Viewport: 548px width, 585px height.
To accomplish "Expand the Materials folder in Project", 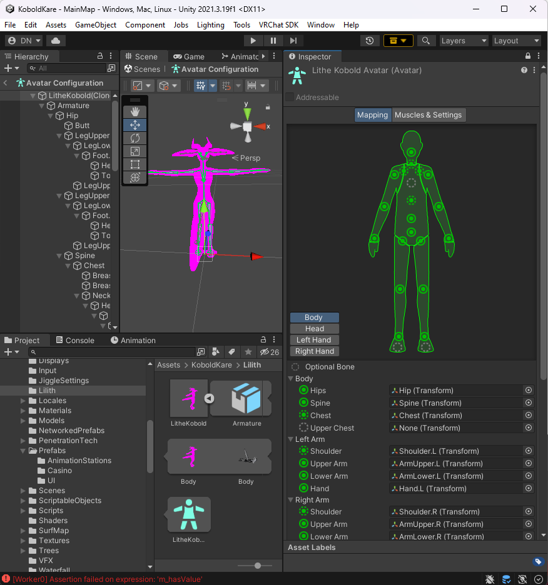I will [23, 411].
